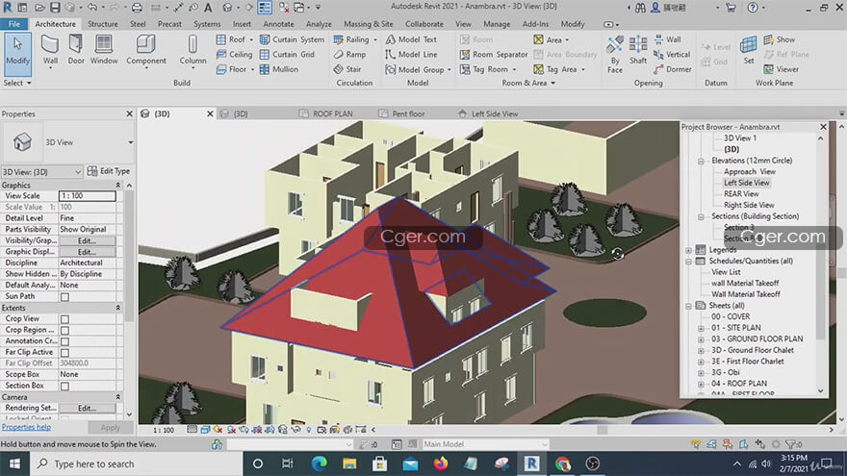Select the Curtain System tool
This screenshot has width=847, height=476.
[293, 39]
